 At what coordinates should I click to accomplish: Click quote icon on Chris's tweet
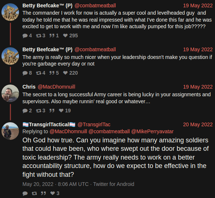tap(52, 111)
